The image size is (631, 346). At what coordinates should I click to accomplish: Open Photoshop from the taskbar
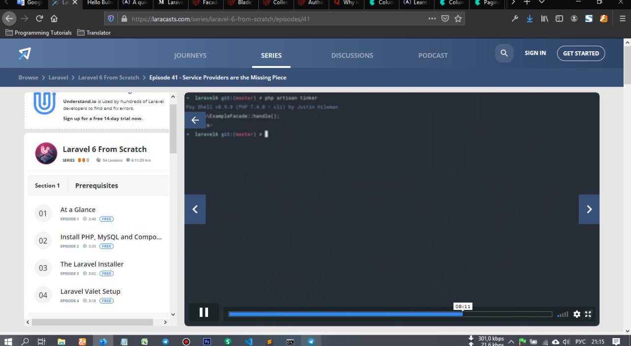[x=207, y=341]
